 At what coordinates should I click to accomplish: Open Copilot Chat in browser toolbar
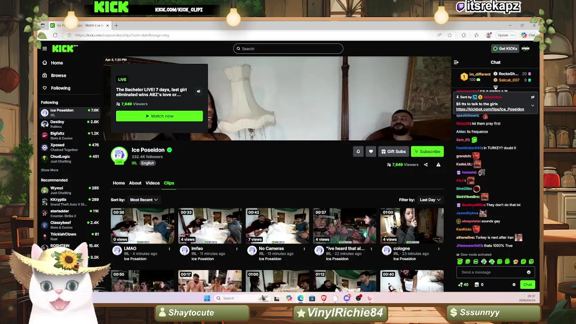(x=528, y=35)
